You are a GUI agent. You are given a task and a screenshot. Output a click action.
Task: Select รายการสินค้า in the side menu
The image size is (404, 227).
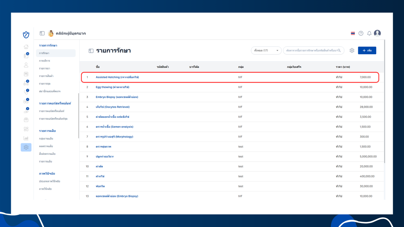[46, 76]
